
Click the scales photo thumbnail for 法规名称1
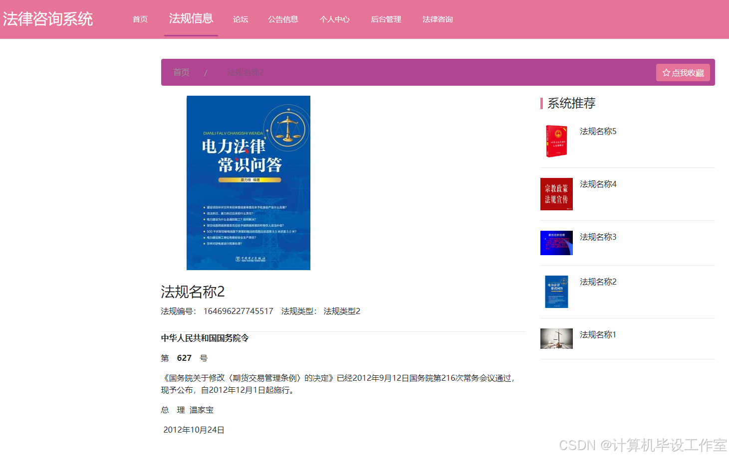[x=556, y=338]
